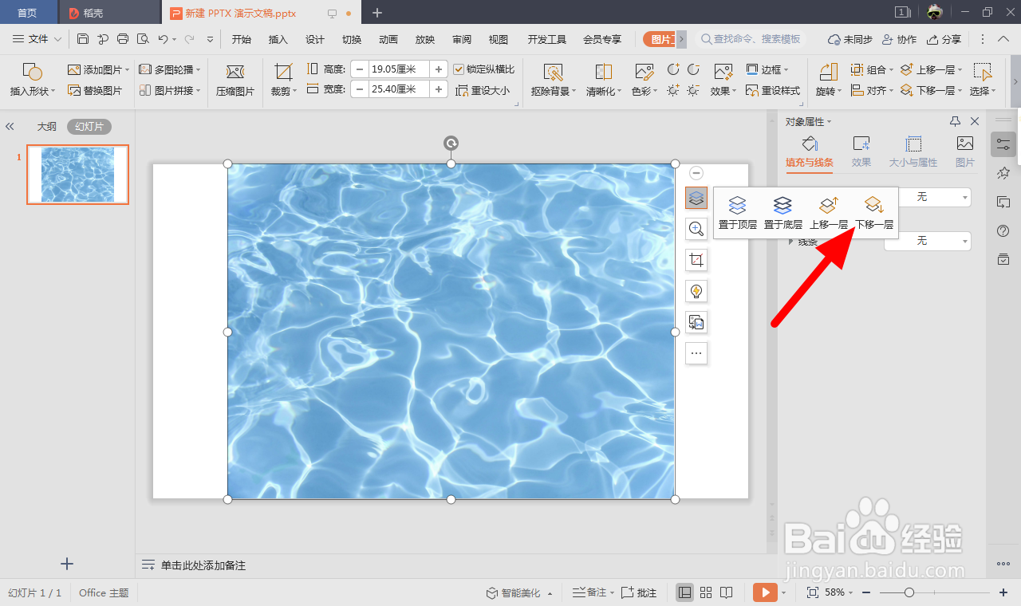This screenshot has width=1021, height=606.
Task: Click the lightbulb idea icon beside the picture
Action: point(696,291)
